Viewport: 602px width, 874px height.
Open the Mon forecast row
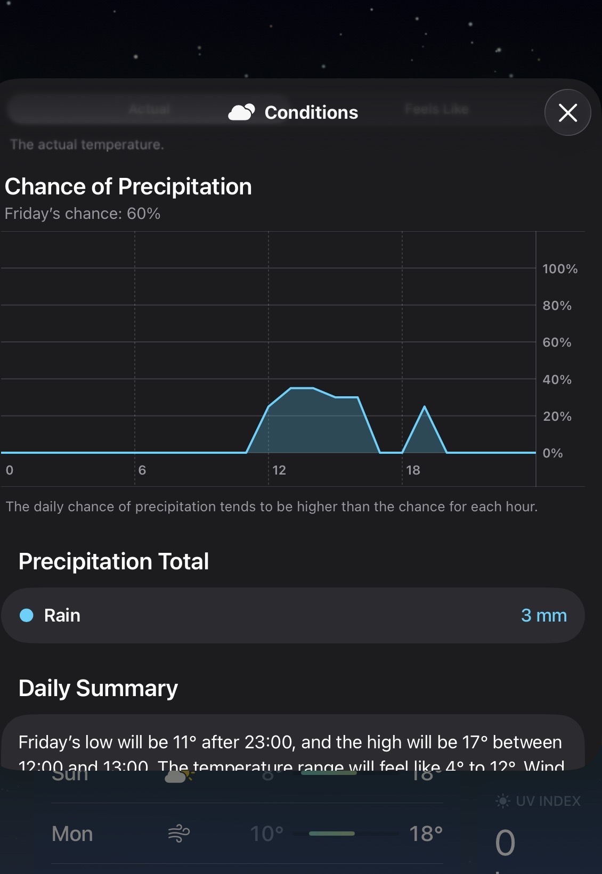(72, 834)
